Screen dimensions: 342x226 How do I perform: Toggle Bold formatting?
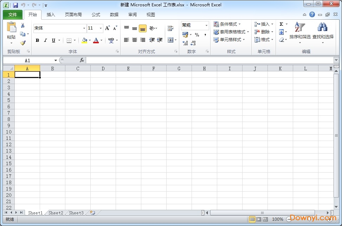coord(37,40)
